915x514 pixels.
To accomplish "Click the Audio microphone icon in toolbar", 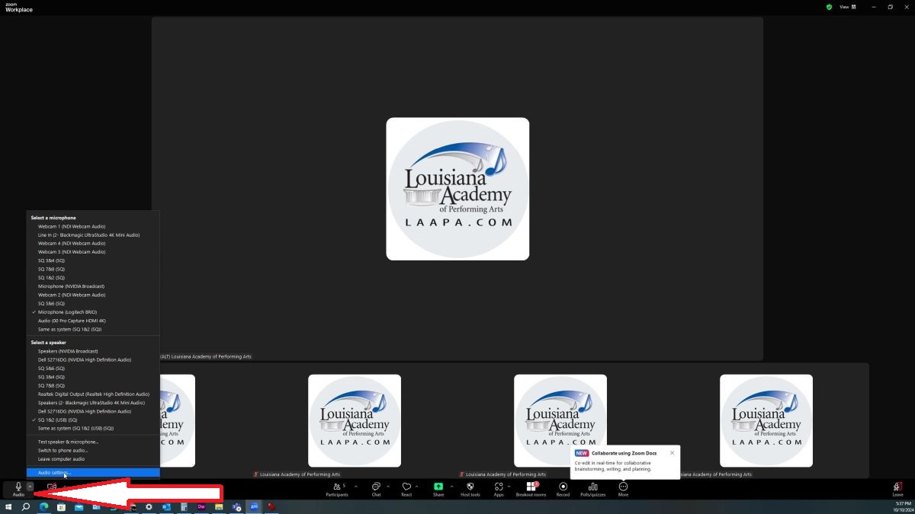I will pos(18,487).
